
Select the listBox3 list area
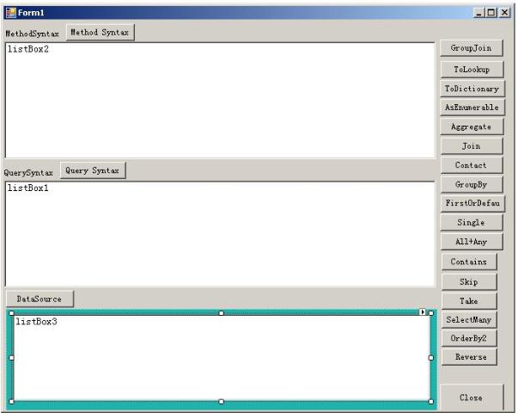(222, 358)
